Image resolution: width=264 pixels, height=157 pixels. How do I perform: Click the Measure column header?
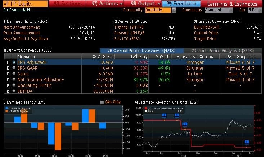[x=49, y=57]
